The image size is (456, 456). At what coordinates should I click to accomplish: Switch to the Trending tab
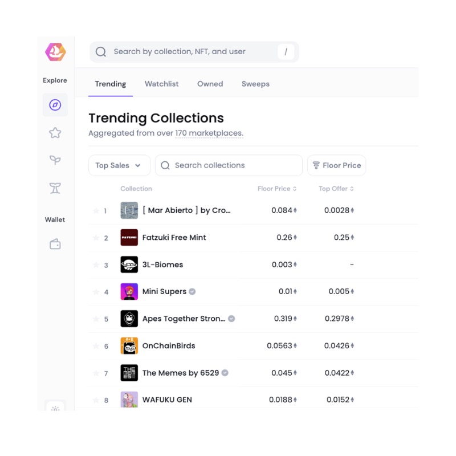[111, 84]
